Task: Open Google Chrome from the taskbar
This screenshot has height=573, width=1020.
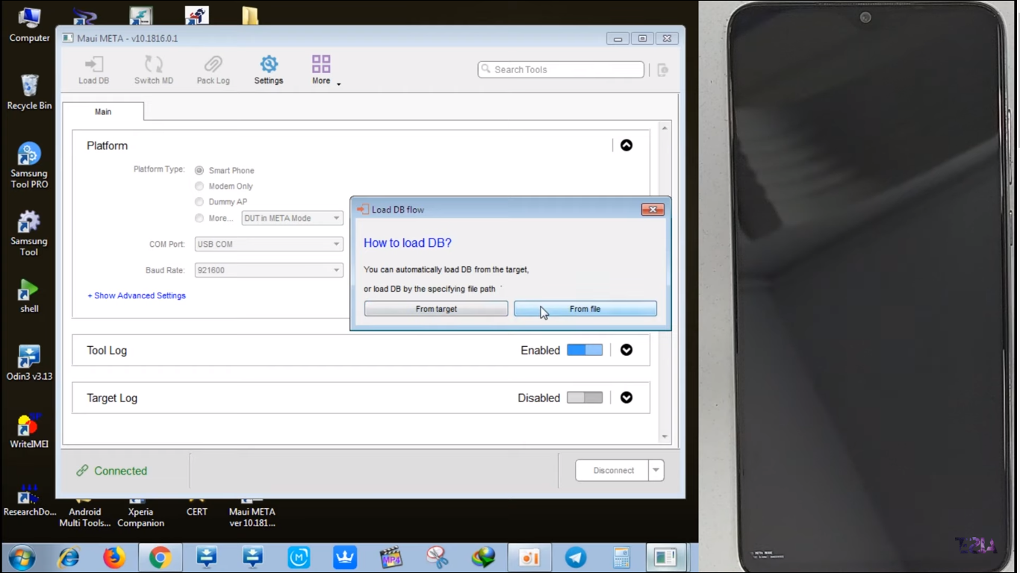Action: tap(160, 557)
